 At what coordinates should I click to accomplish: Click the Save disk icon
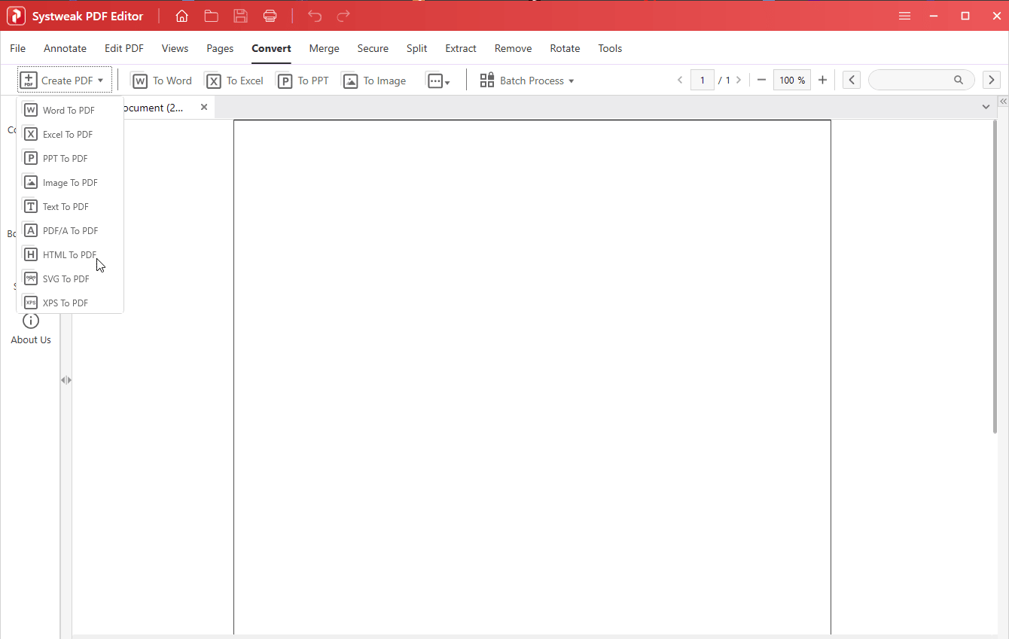[240, 16]
